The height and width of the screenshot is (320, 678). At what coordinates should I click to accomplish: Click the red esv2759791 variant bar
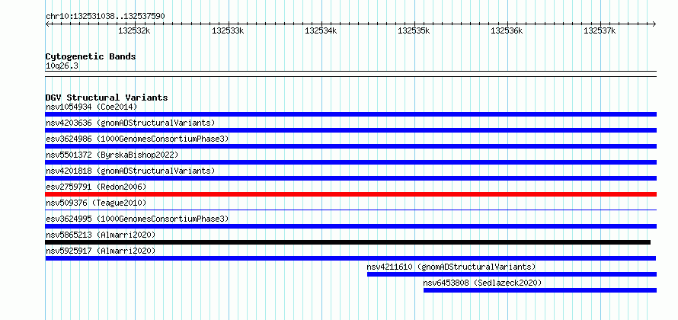click(x=350, y=194)
